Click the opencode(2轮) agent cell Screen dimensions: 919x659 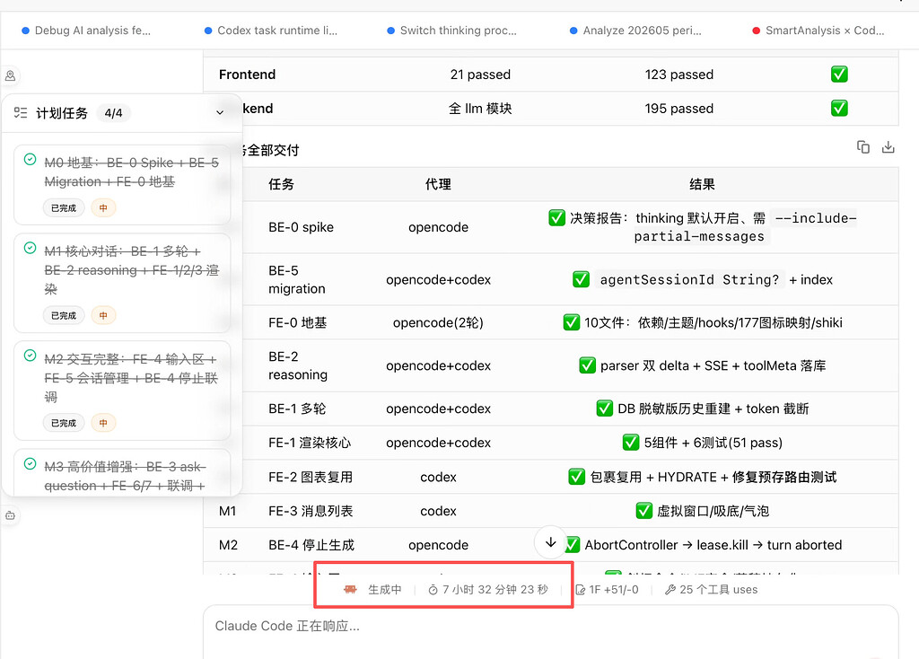(438, 322)
